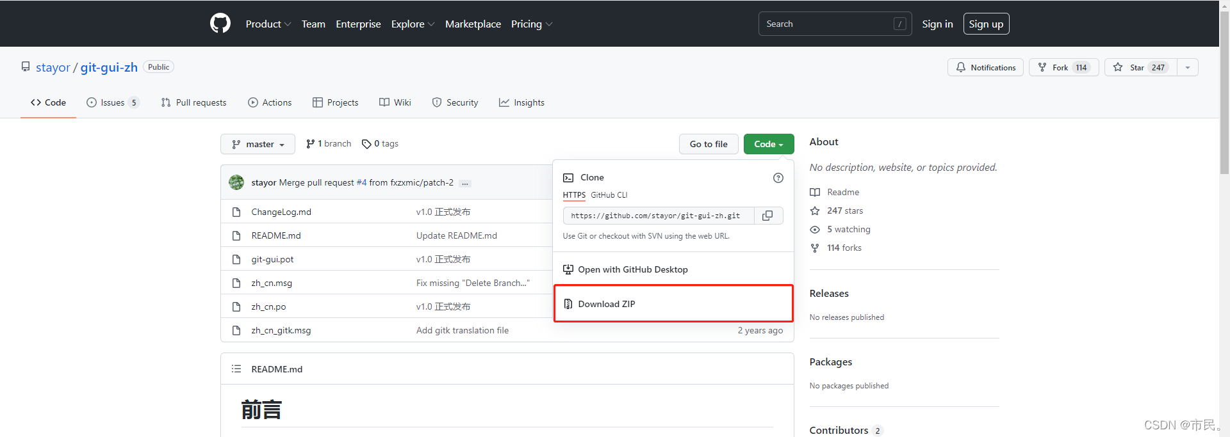Expand the commit message ellipsis
Viewport: 1230px width, 437px height.
click(x=465, y=183)
